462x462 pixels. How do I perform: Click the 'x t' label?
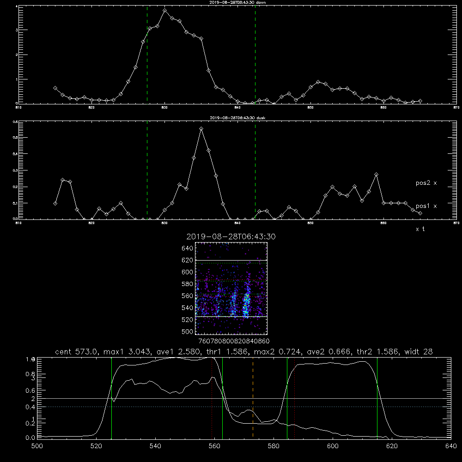pyautogui.click(x=420, y=229)
